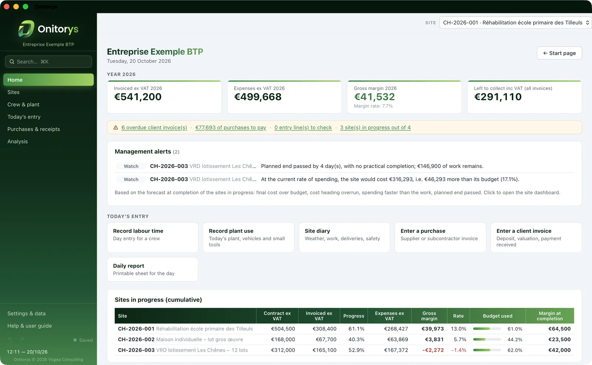Image resolution: width=592 pixels, height=365 pixels.
Task: Click the green Saved status dot
Action: 75,340
